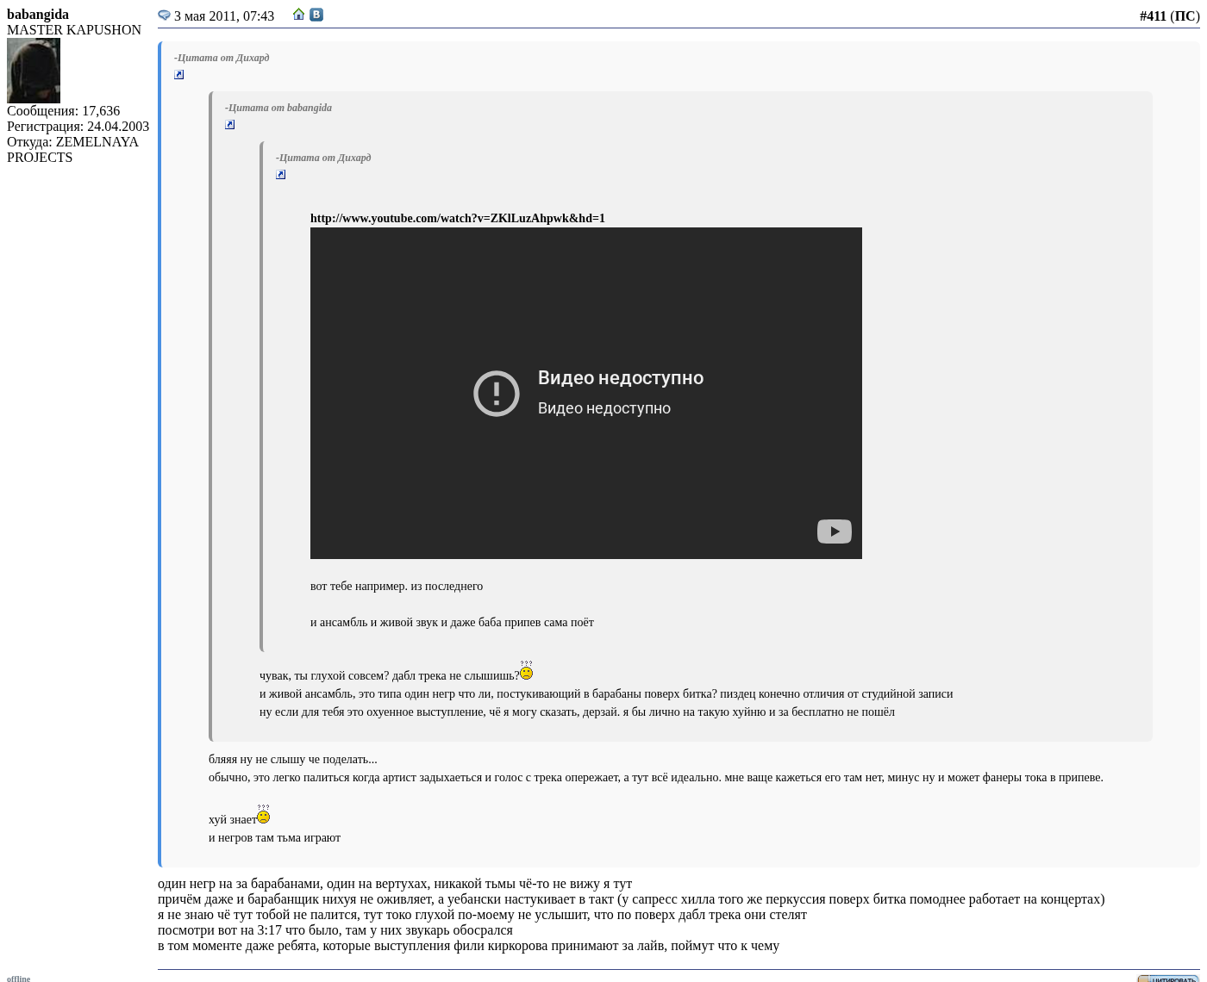The height and width of the screenshot is (982, 1207).
Task: Open the author's VK profile icon
Action: pos(316,15)
